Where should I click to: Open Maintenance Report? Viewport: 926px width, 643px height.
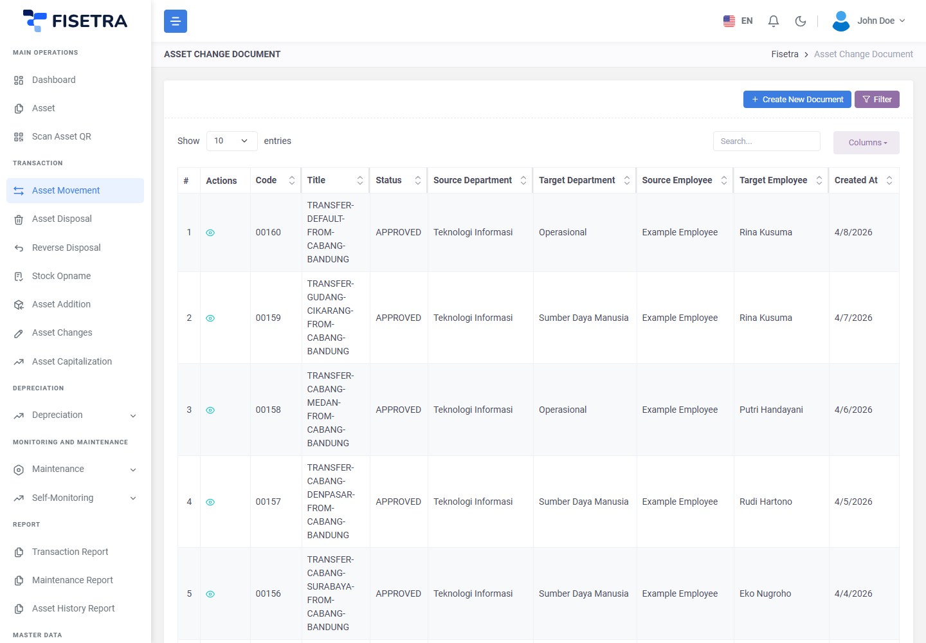75,580
